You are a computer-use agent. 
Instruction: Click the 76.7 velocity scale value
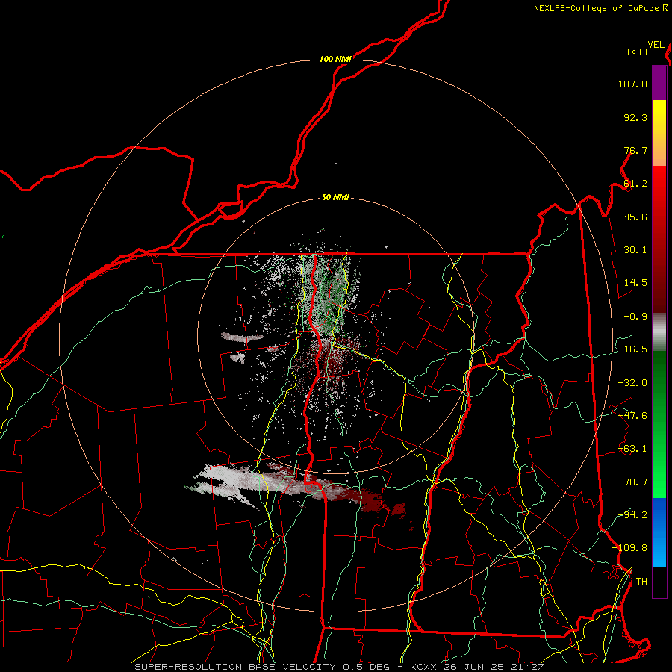click(x=635, y=150)
